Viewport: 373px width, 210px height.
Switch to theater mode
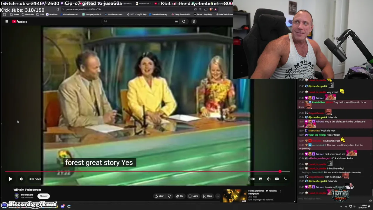pyautogui.click(x=277, y=179)
